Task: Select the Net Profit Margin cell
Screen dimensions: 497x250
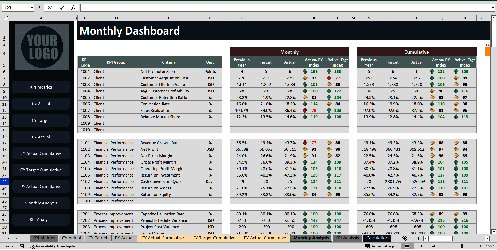Action: 169,156
